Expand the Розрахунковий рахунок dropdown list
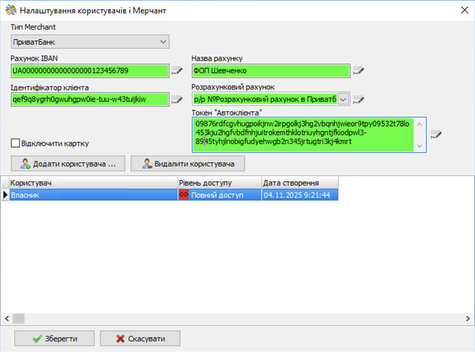This screenshot has width=475, height=352. click(x=344, y=99)
